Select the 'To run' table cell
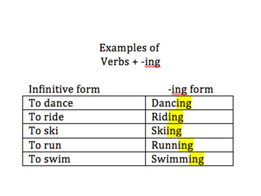This screenshot has width=261, height=196. point(84,145)
